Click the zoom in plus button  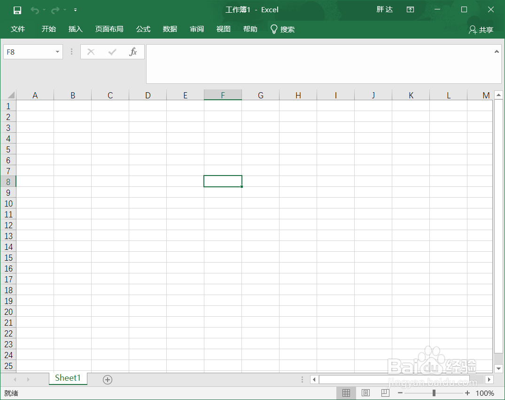tap(467, 393)
